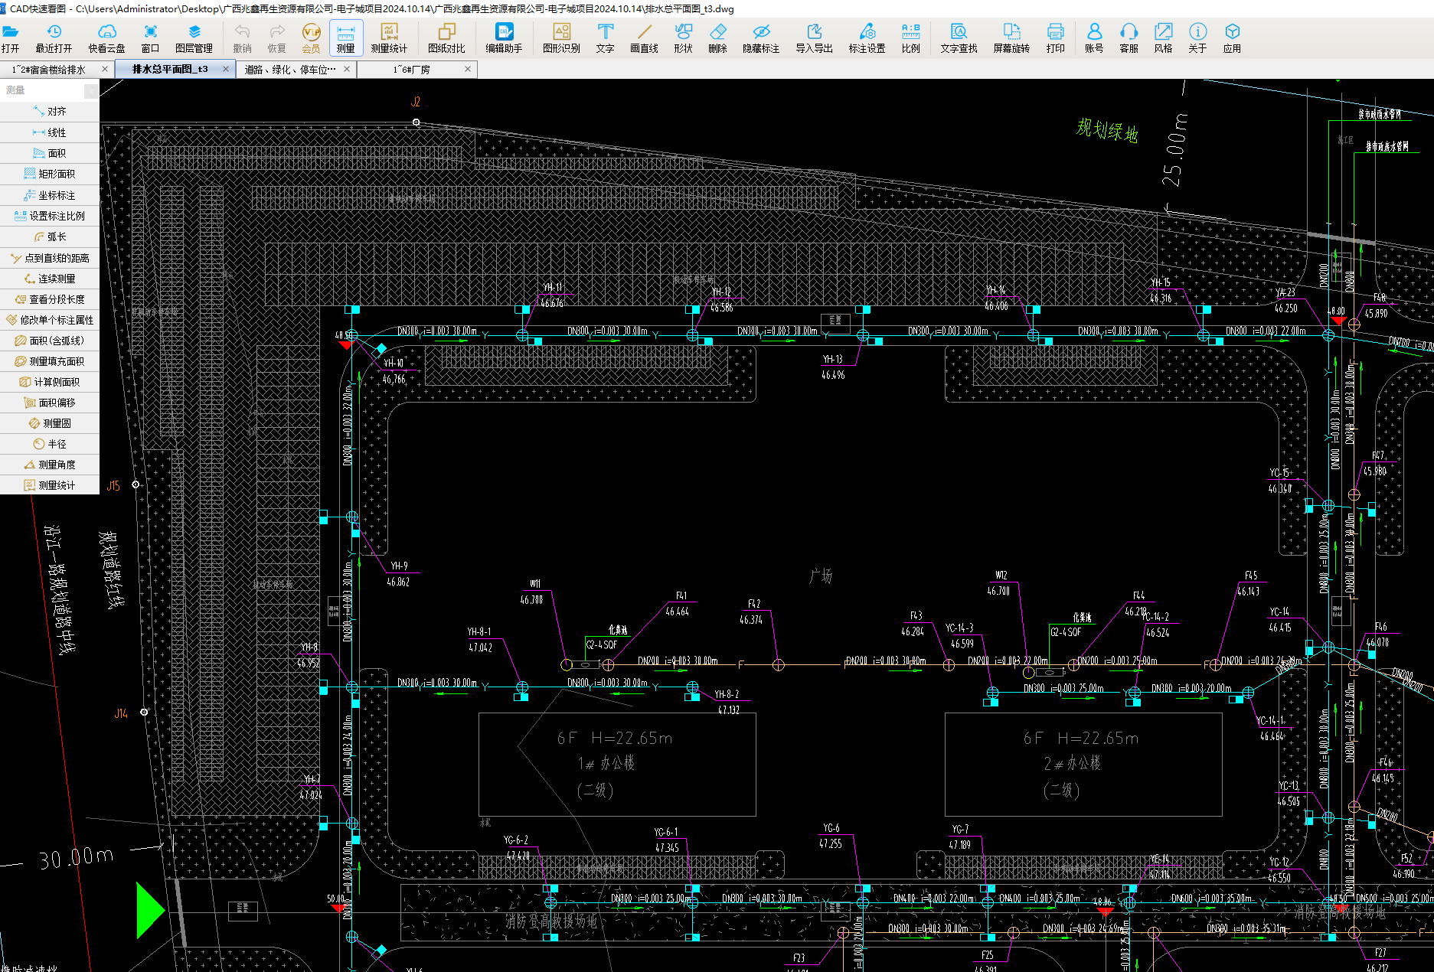
Task: Open the 账号 account menu
Action: [1094, 38]
